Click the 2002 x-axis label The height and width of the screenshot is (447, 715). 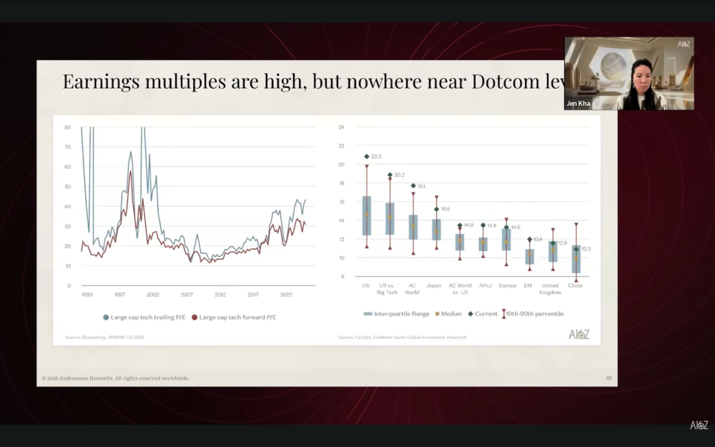[x=153, y=295]
